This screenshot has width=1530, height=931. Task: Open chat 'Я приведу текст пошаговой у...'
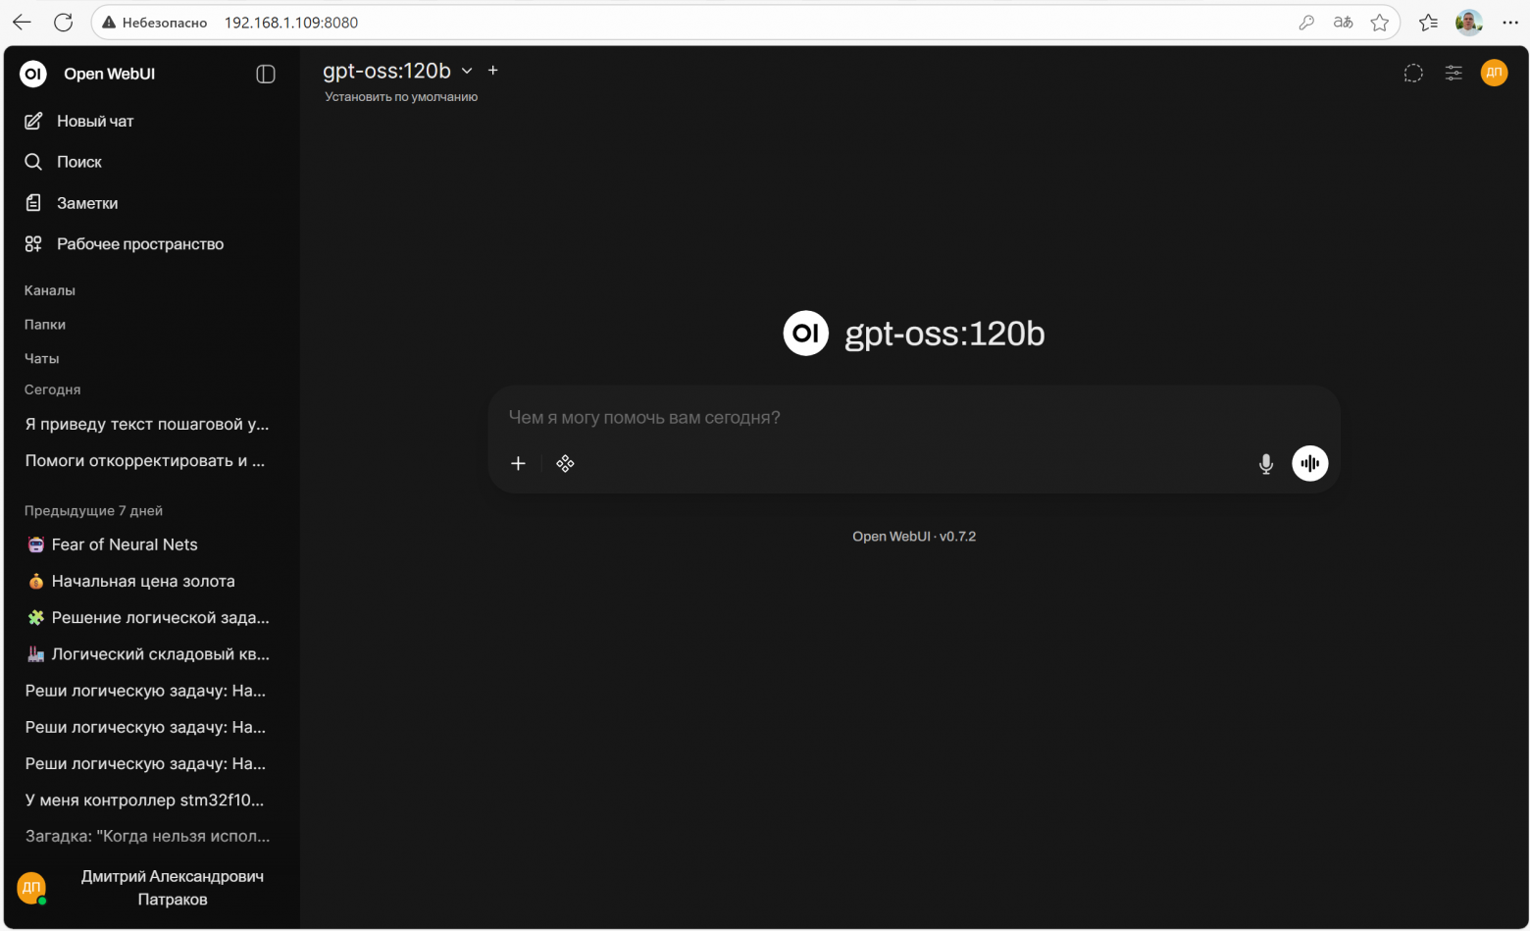147,424
